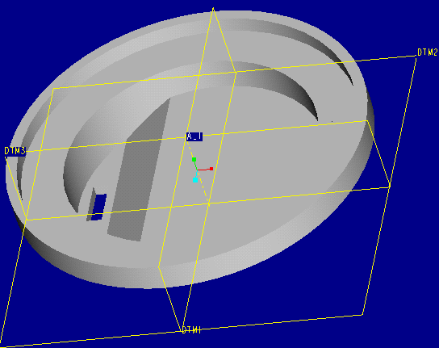Click the green Y-axis handle of coordinate system

194,160
